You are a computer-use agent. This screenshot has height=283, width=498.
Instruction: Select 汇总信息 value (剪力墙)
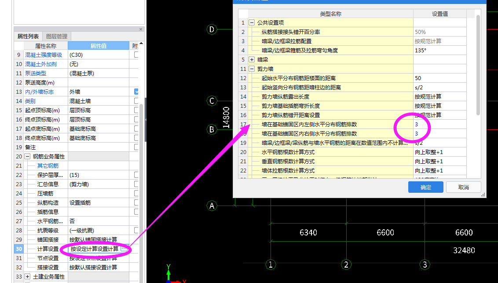pos(99,184)
